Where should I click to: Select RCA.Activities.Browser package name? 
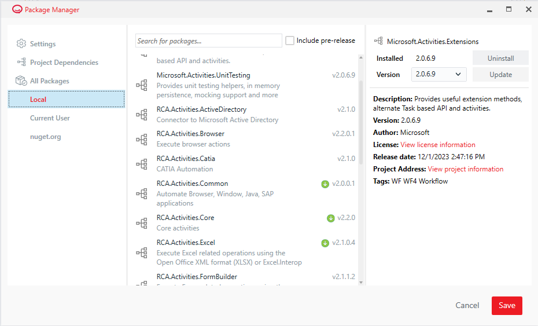pyautogui.click(x=190, y=134)
